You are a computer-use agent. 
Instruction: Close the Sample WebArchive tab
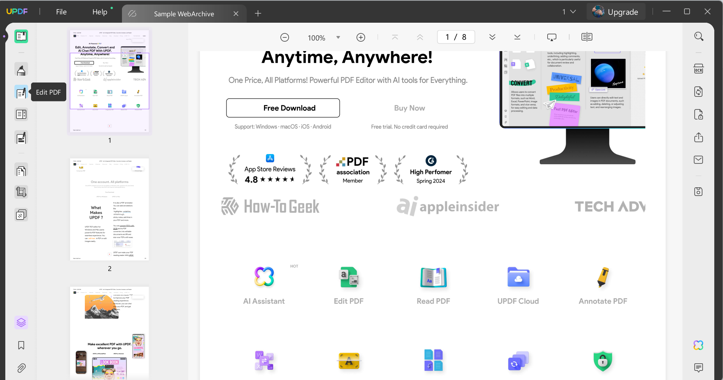236,14
